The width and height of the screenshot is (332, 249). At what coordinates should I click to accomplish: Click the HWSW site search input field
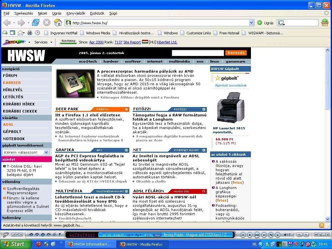pyautogui.click(x=197, y=53)
